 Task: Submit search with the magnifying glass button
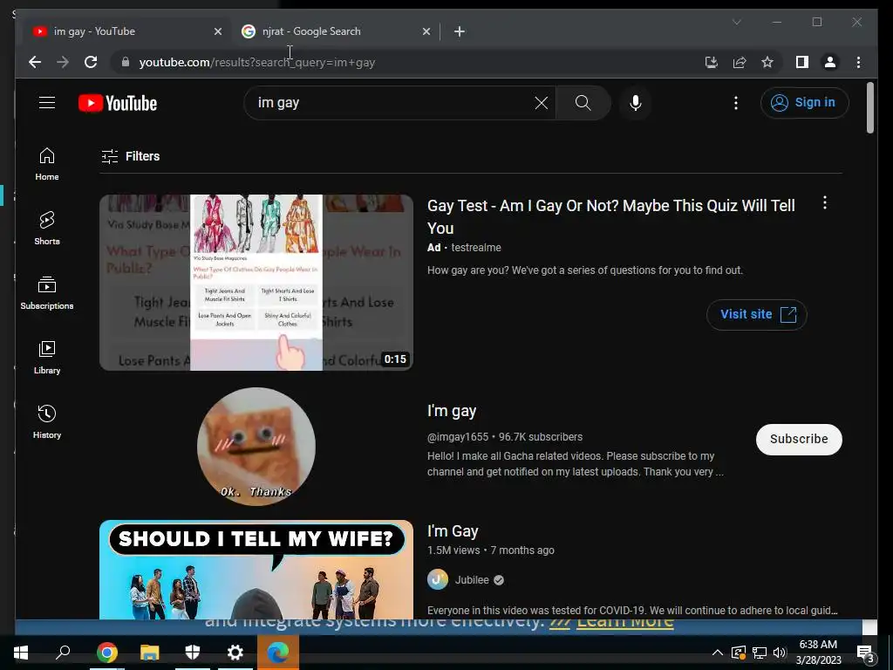583,103
